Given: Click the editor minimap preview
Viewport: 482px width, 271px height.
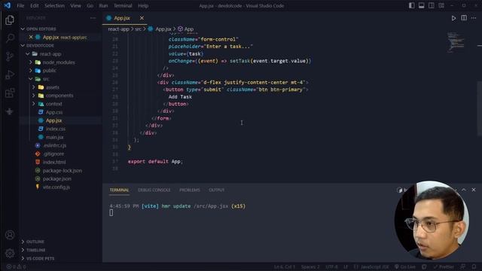Looking at the screenshot, I should tap(456, 41).
